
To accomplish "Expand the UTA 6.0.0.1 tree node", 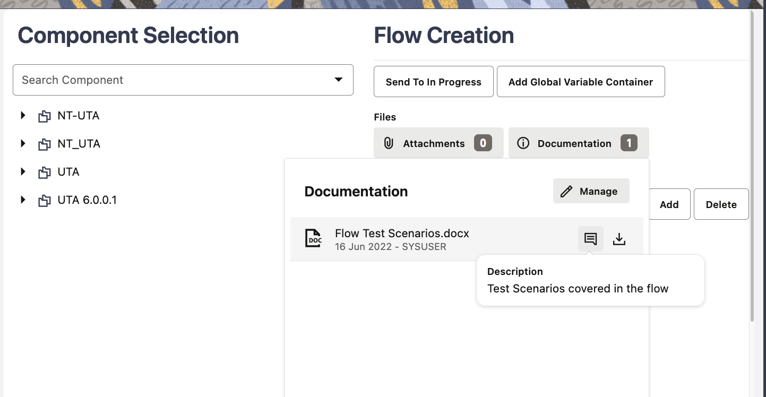I will [23, 200].
